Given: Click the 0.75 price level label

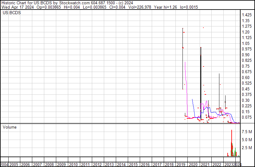Looking at the screenshot, I should tap(245, 66).
